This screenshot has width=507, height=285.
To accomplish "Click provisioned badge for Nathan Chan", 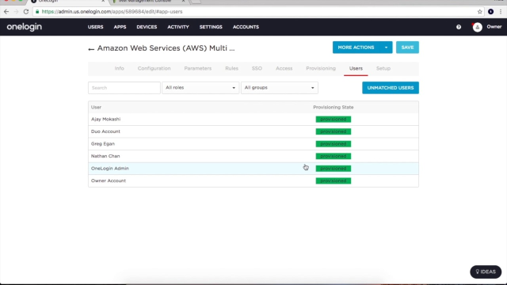I will 334,156.
